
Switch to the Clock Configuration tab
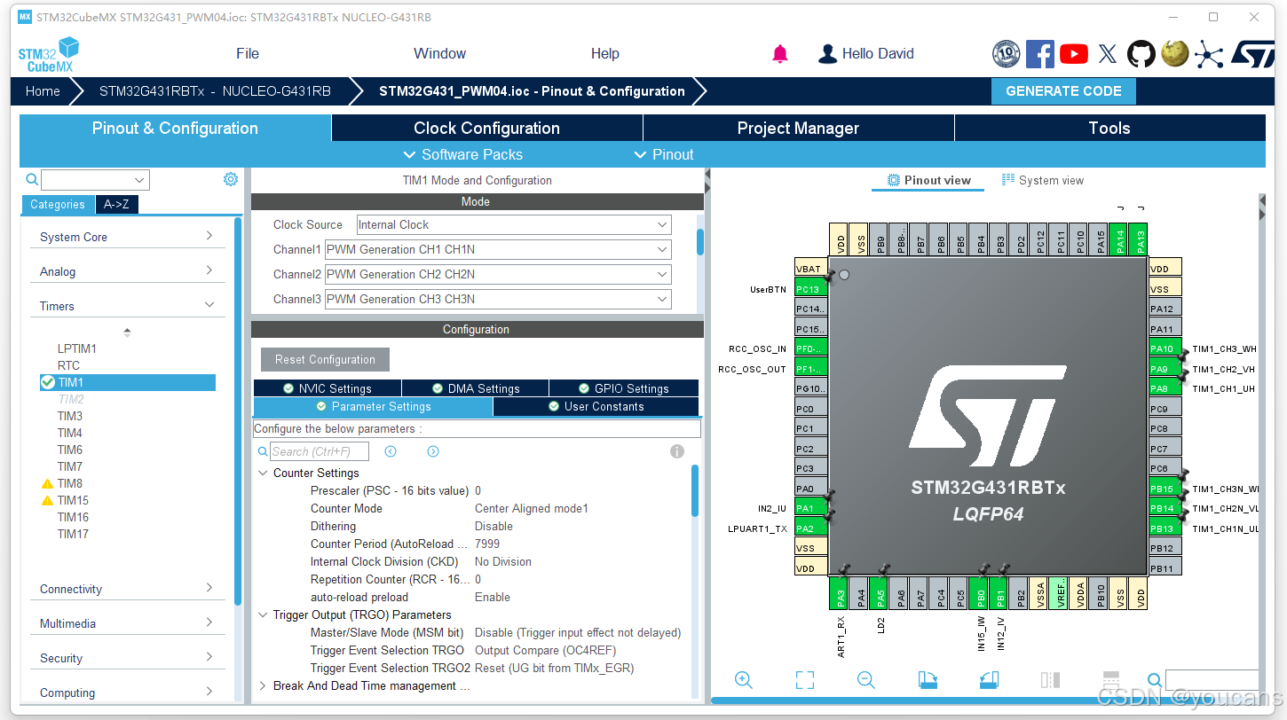click(486, 129)
